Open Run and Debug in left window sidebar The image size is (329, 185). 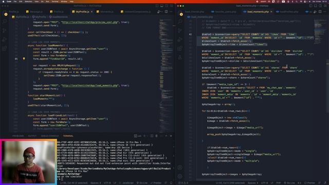tap(5, 40)
